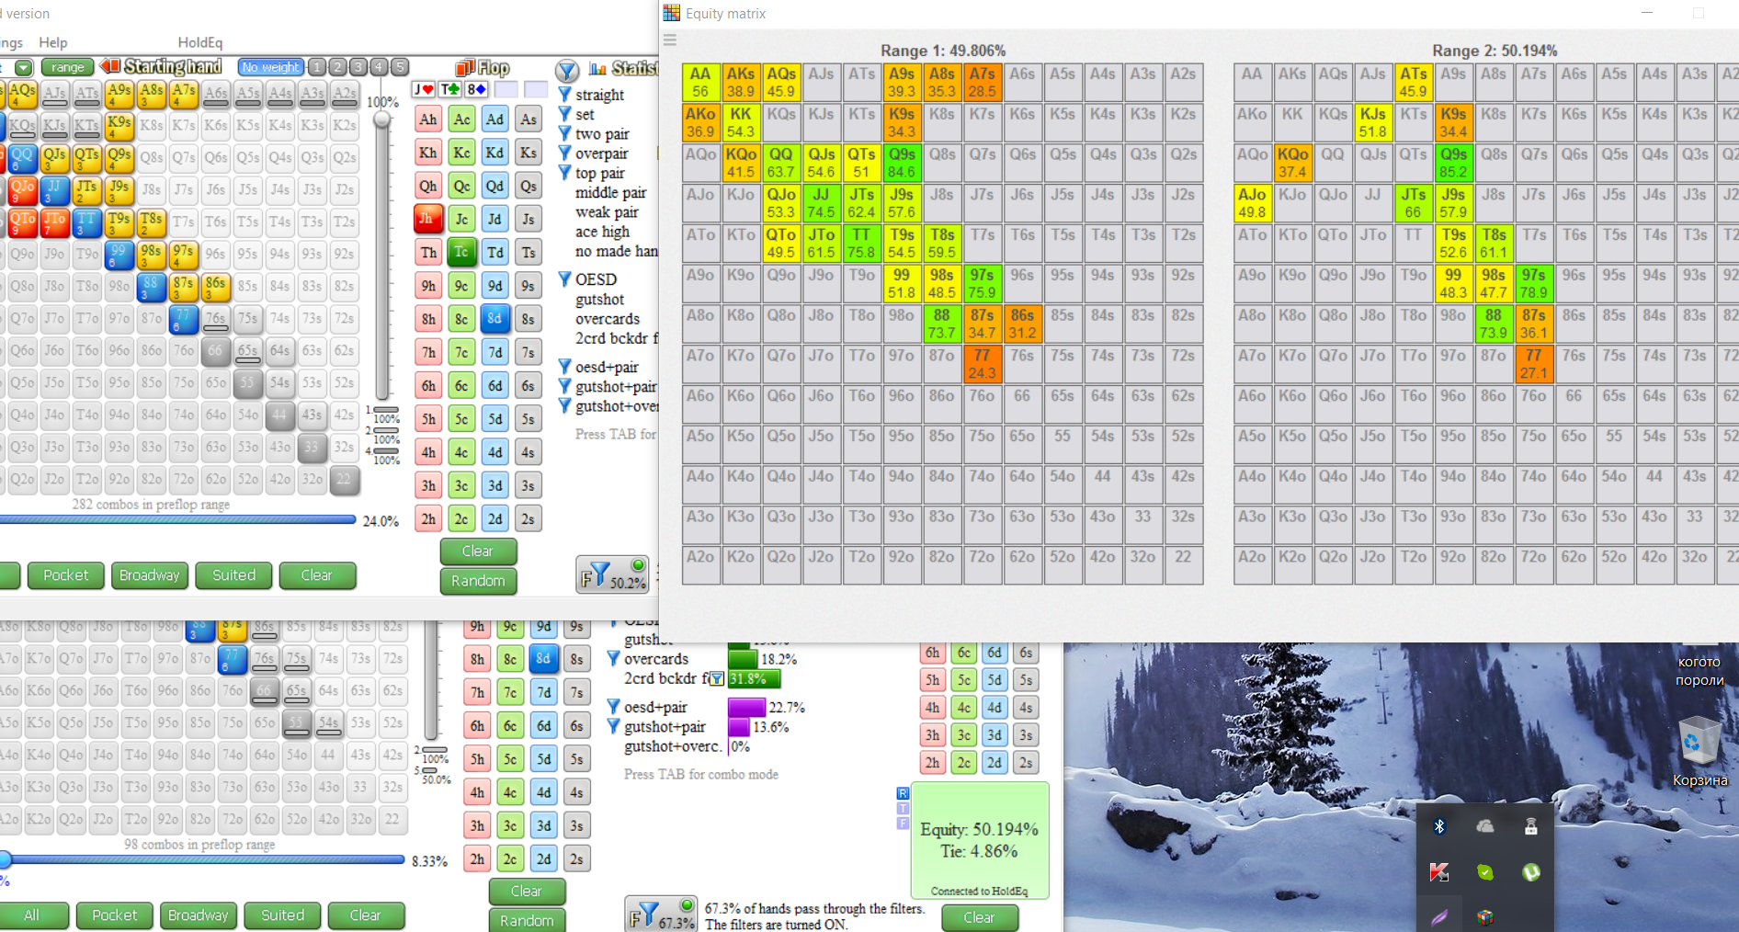Click the ATs 45.9 cell in Range 2
Image resolution: width=1739 pixels, height=932 pixels.
click(x=1413, y=82)
